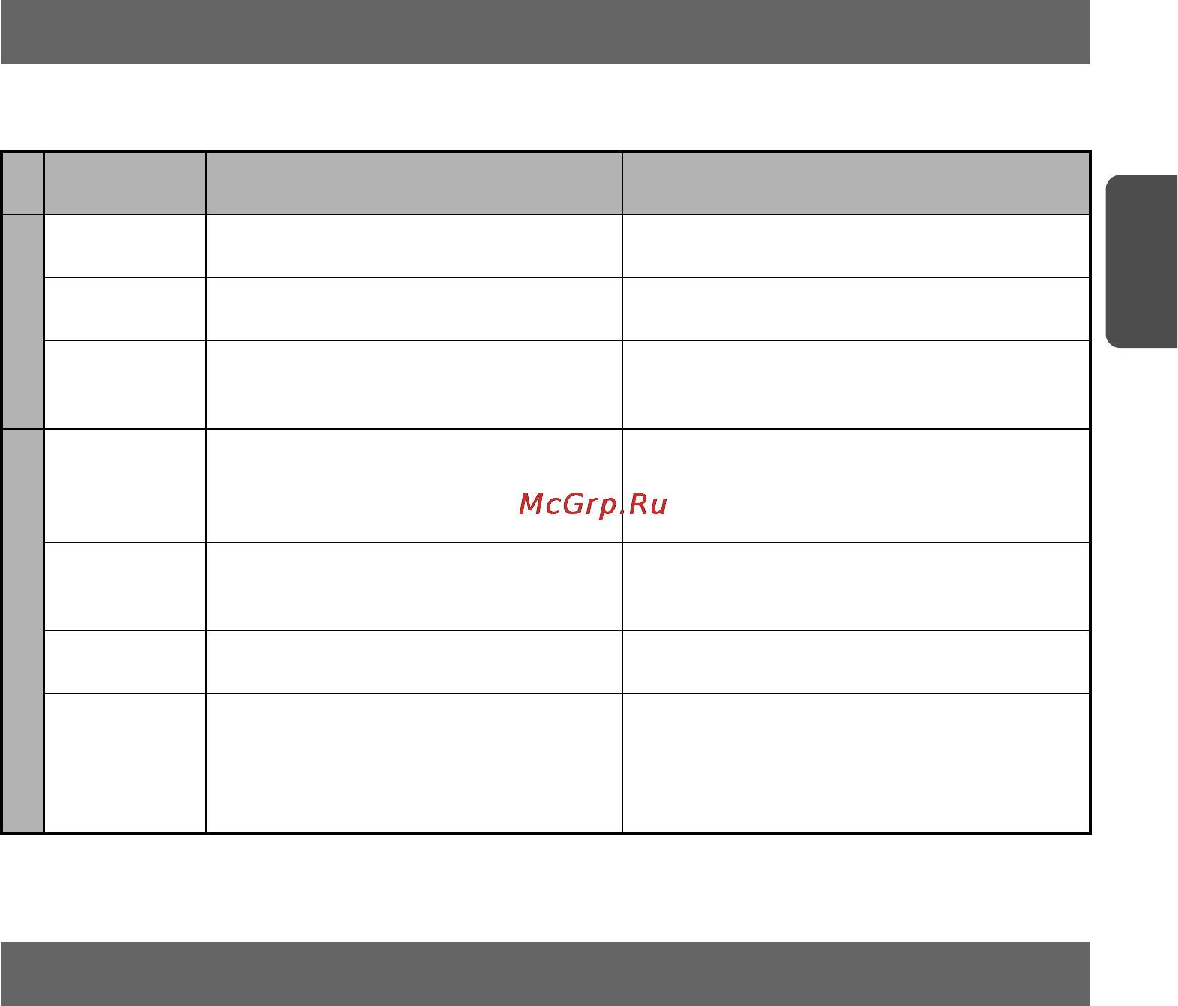This screenshot has height=1006, width=1178.
Task: Select the narrow first header cell
Action: click(x=22, y=184)
